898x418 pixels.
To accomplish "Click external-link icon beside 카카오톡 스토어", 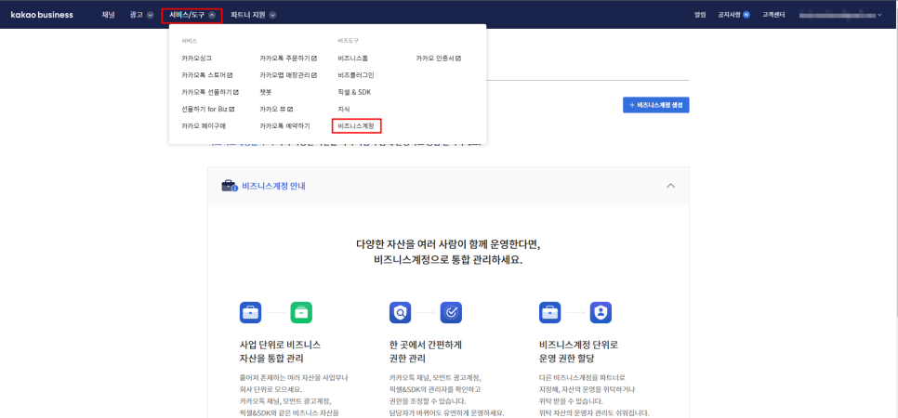I will (x=230, y=75).
